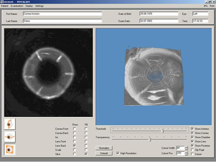Click the Eye field showing Left

(200, 14)
